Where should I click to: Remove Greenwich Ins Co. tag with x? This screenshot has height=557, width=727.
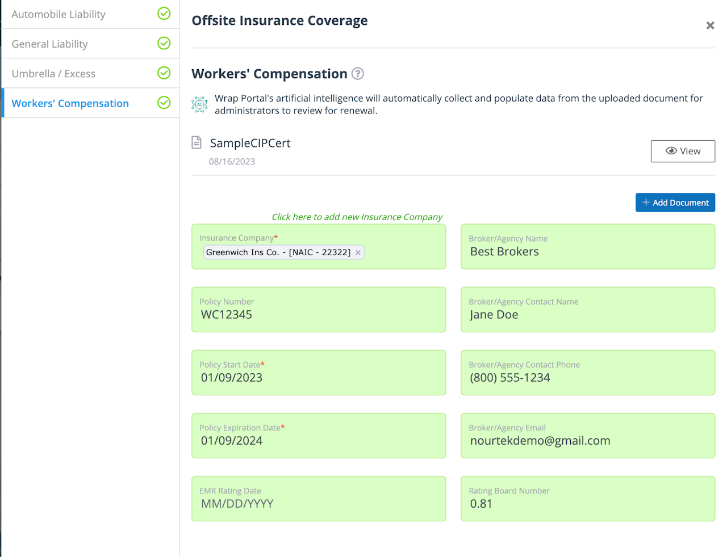click(358, 253)
